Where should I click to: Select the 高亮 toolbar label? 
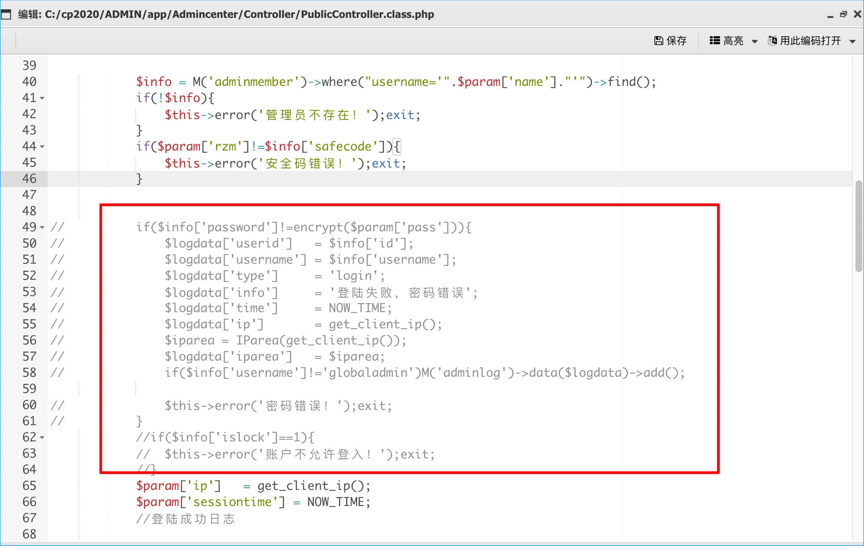(x=733, y=41)
